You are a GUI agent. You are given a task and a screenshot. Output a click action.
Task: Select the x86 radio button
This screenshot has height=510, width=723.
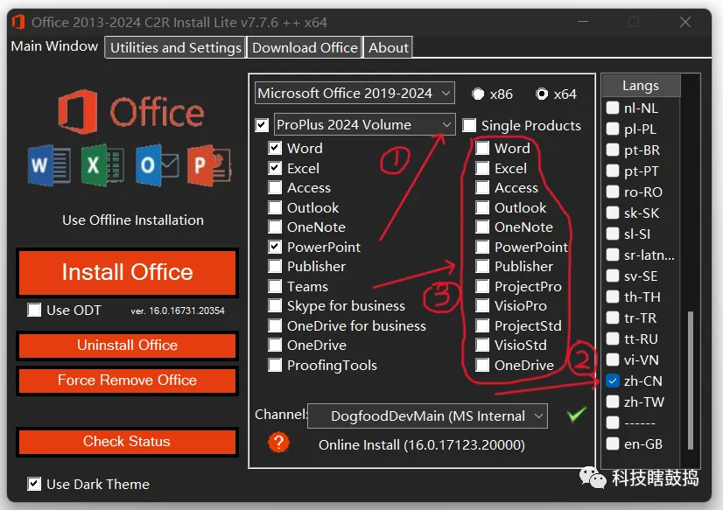(x=478, y=94)
